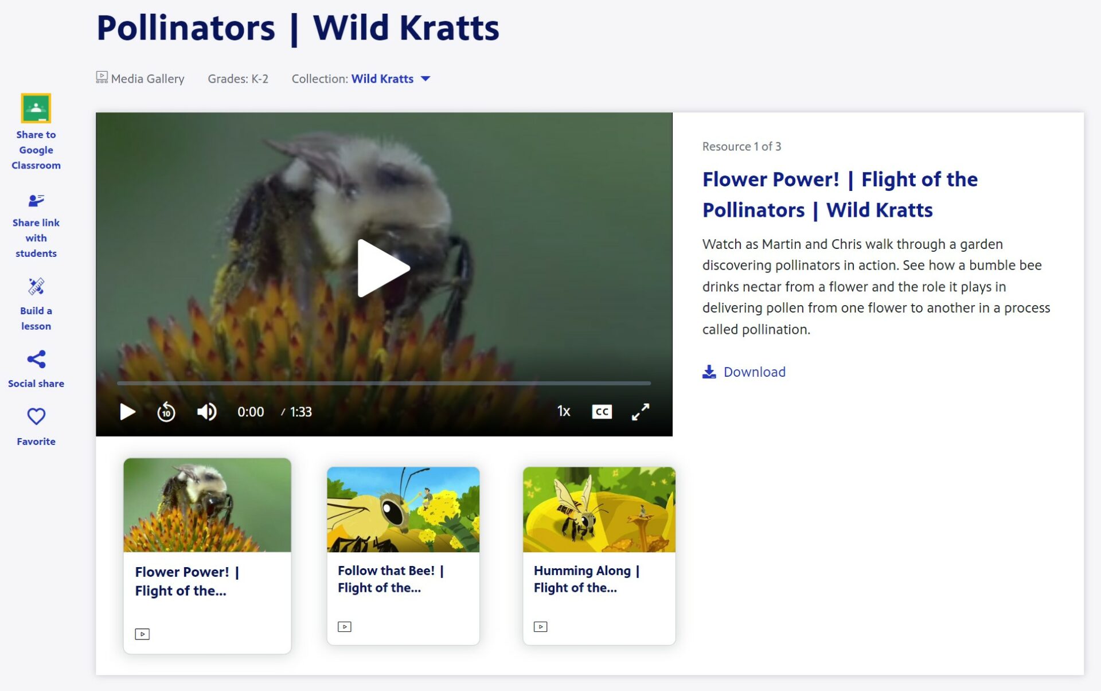Select the Humming Along thumbnail image

pos(599,509)
